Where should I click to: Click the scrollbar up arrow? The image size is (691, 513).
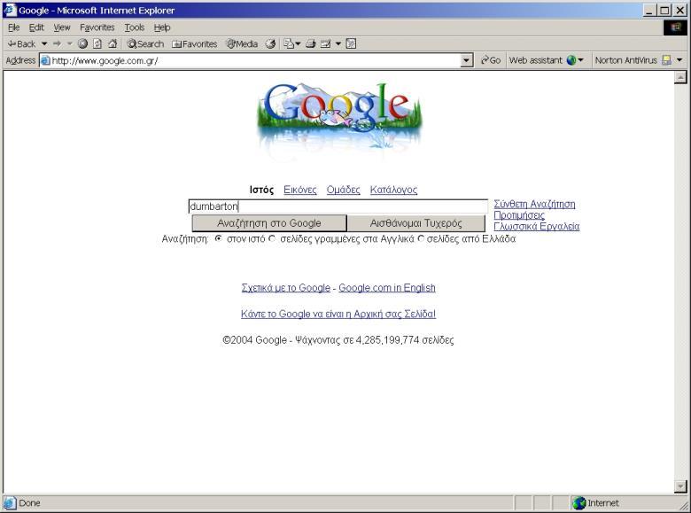coord(680,78)
